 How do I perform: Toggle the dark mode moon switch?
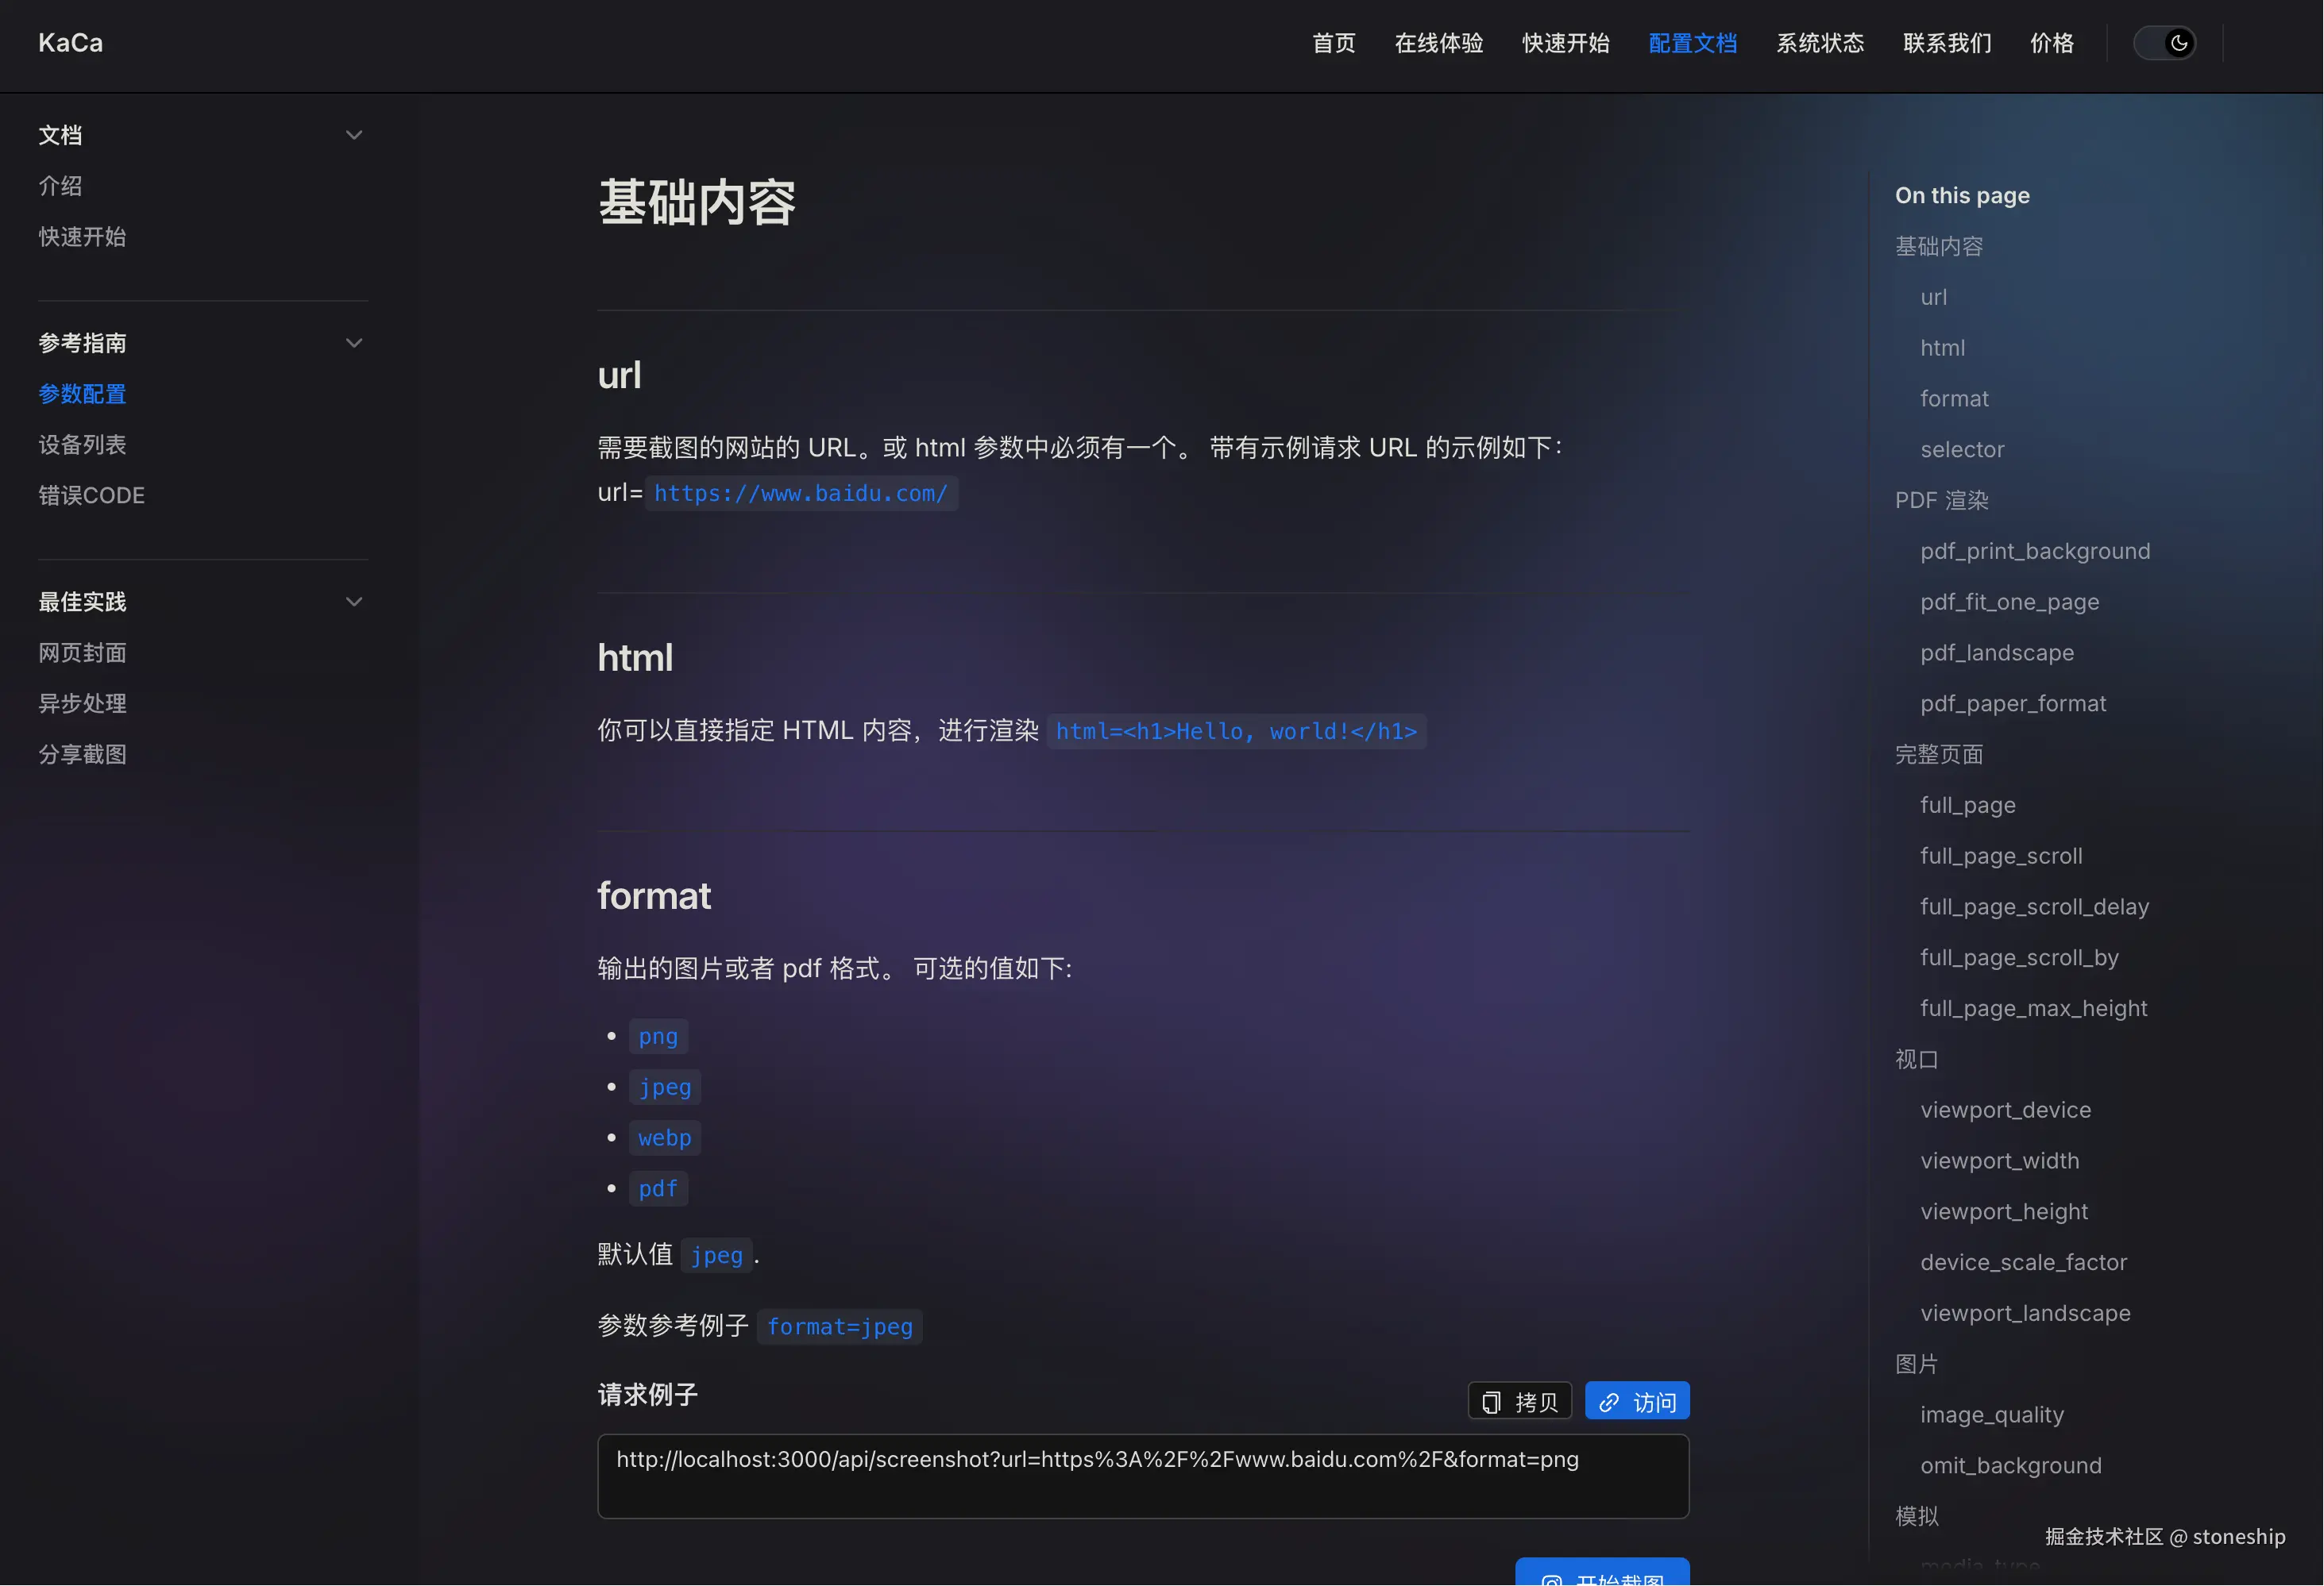point(2166,42)
